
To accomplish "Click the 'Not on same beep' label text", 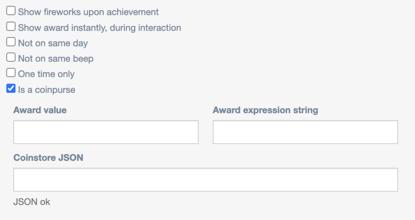I will click(56, 59).
